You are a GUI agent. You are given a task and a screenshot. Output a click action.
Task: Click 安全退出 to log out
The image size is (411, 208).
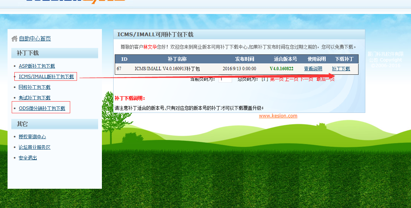coord(28,158)
